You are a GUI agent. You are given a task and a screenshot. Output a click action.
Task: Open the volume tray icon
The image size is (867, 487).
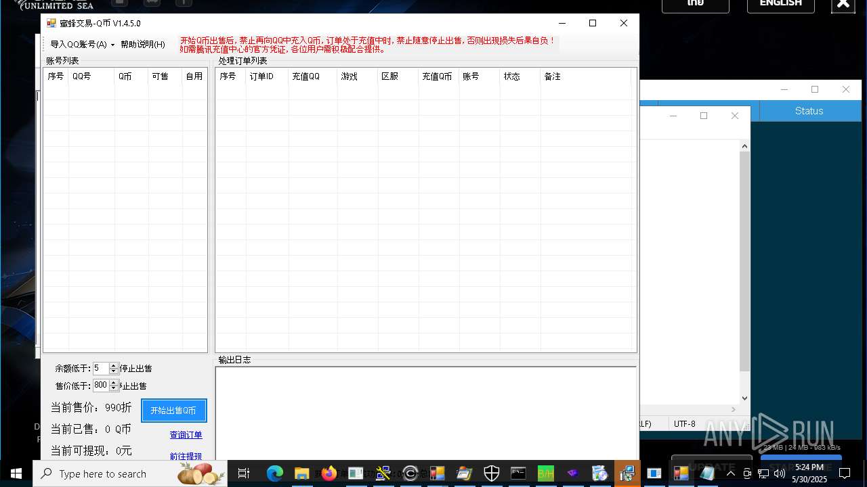(780, 473)
